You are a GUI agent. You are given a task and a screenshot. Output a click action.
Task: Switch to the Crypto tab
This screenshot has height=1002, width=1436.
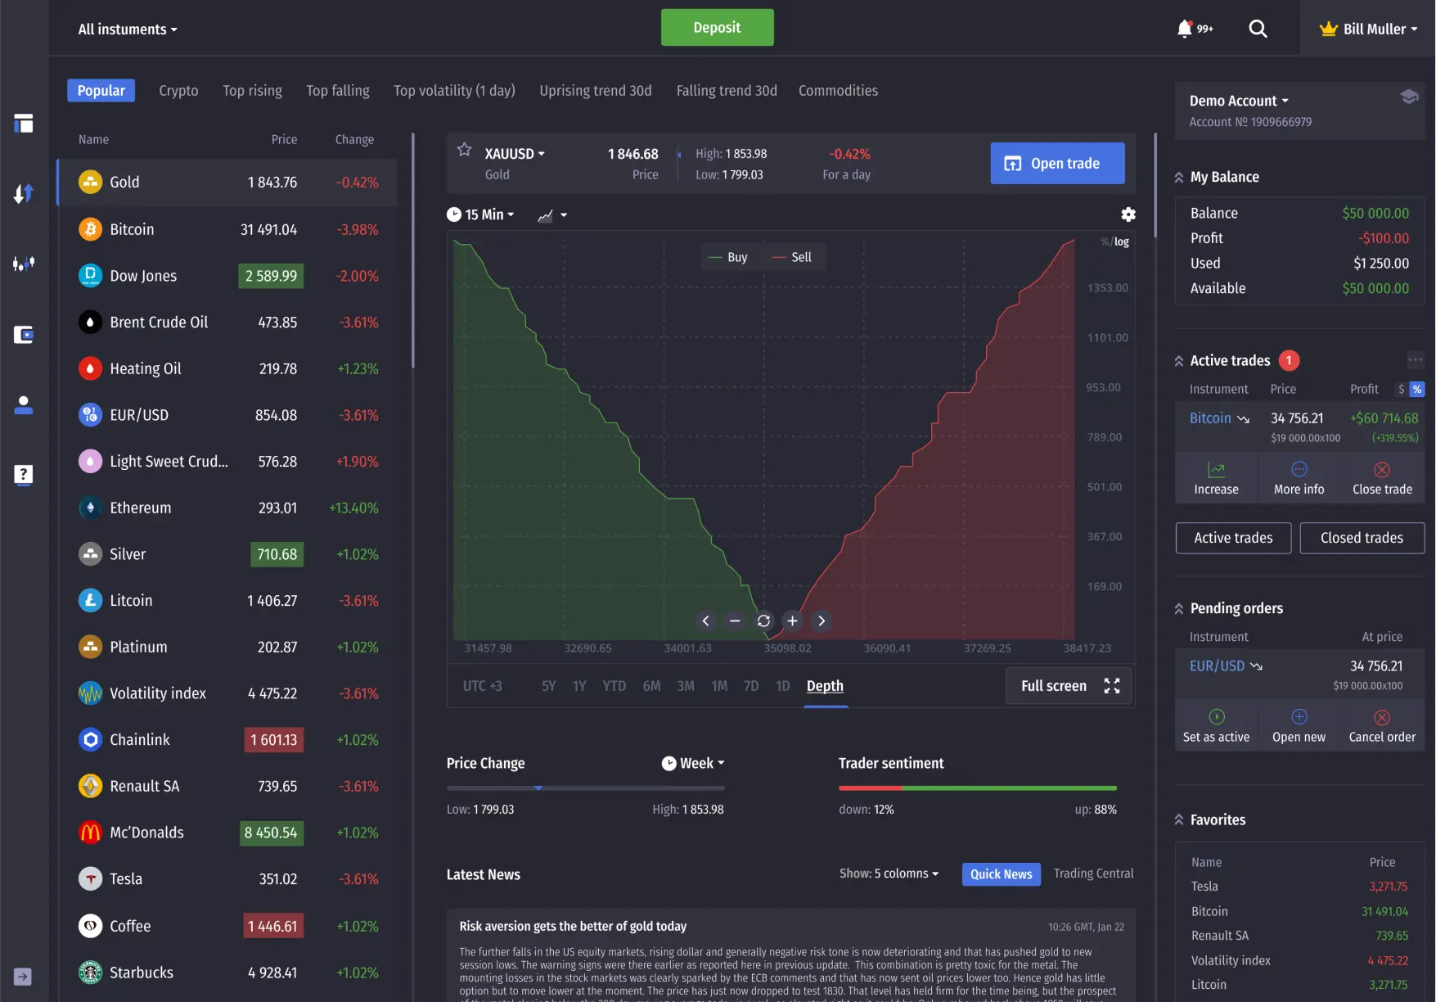178,90
